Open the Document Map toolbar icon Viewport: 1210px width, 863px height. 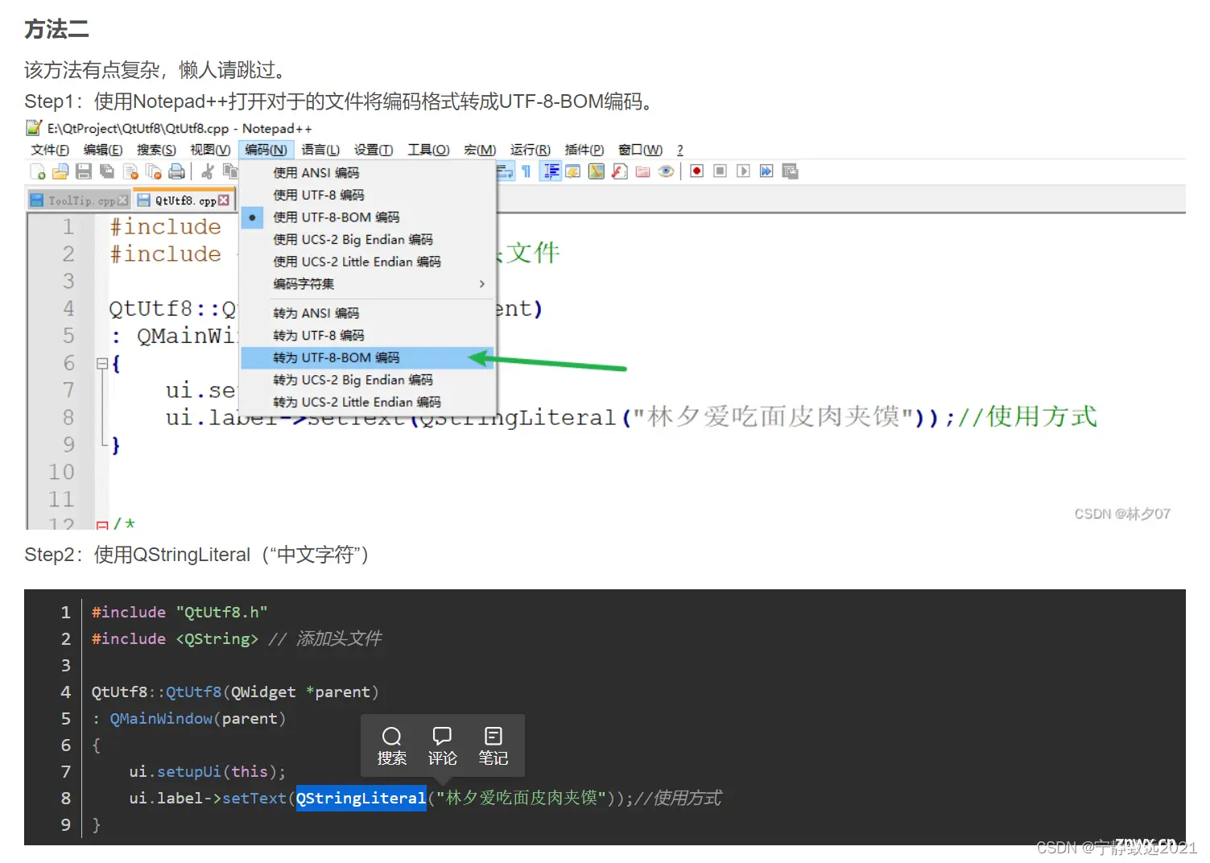coord(597,171)
